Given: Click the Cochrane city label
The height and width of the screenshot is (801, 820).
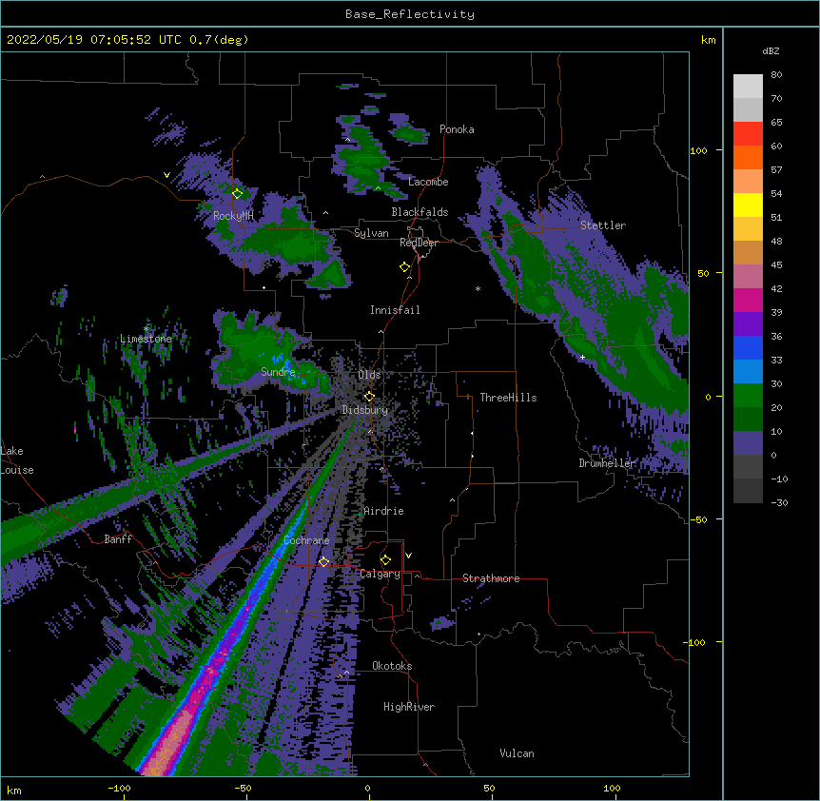Looking at the screenshot, I should [x=306, y=540].
